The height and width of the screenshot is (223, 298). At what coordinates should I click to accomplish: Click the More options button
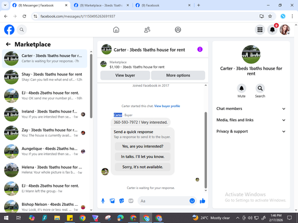pyautogui.click(x=178, y=76)
